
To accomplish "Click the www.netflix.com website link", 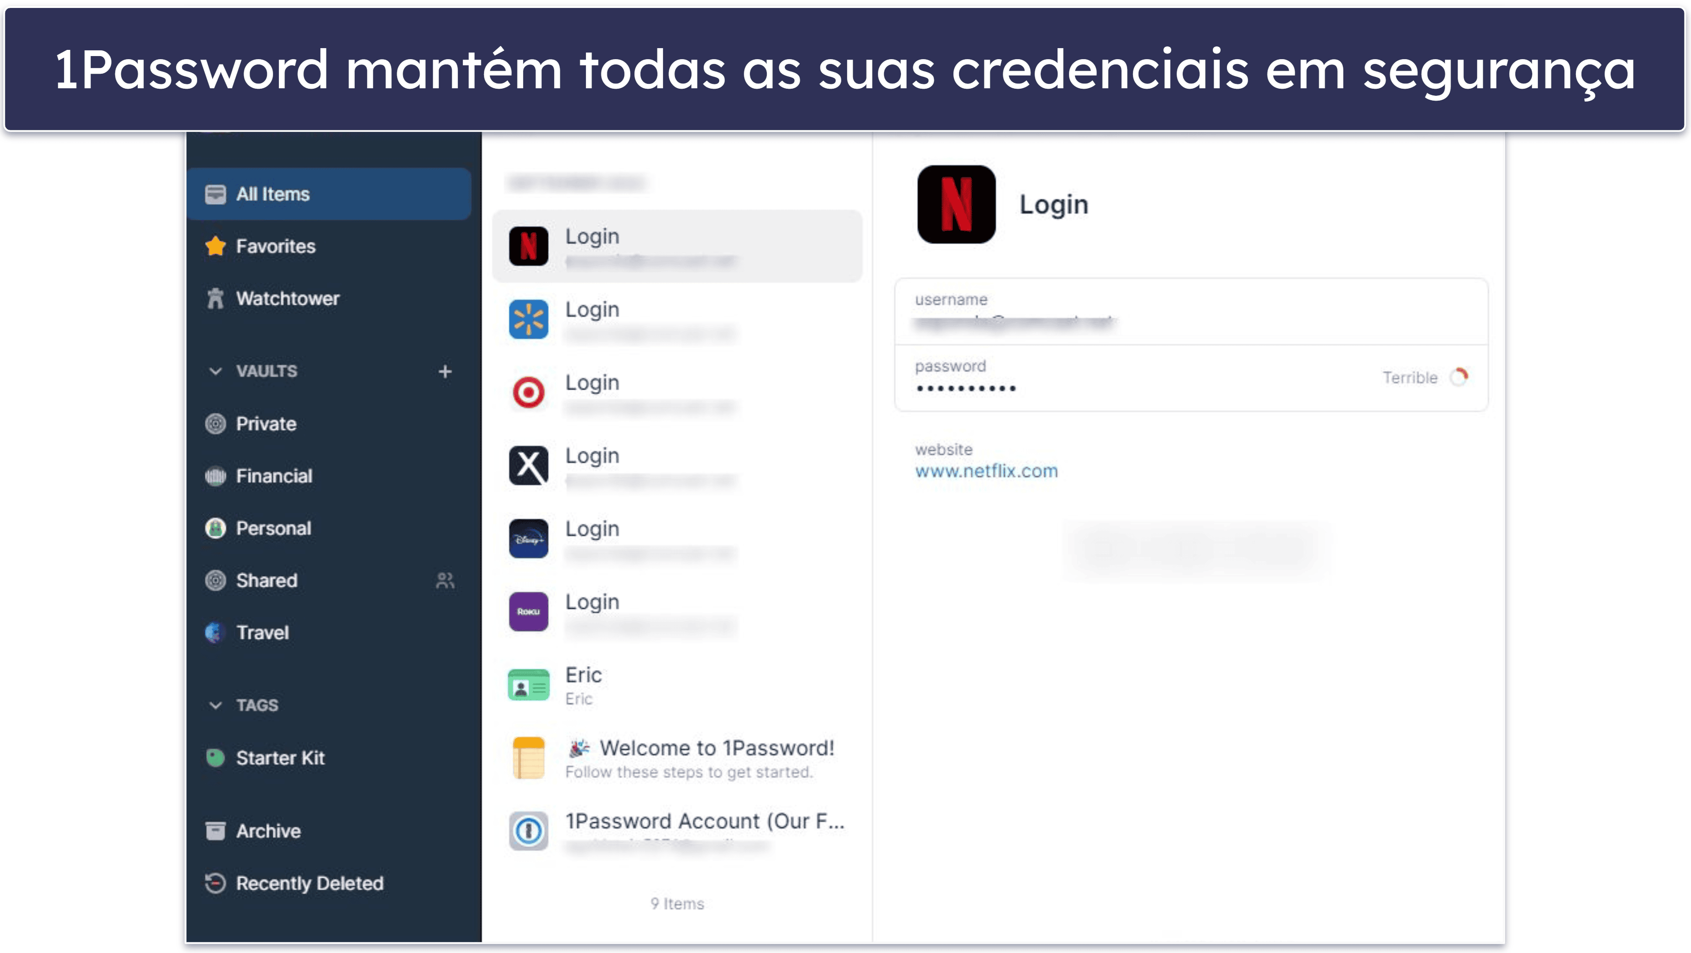I will (986, 471).
